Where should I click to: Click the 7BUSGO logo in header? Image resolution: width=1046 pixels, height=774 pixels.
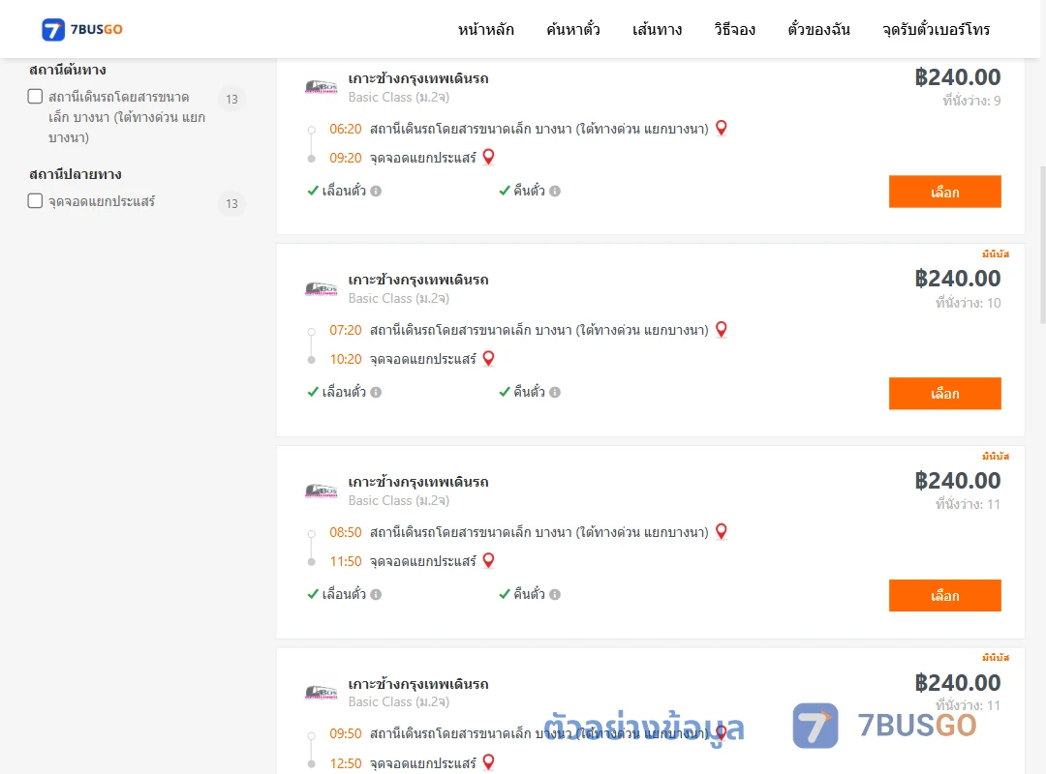click(x=82, y=29)
